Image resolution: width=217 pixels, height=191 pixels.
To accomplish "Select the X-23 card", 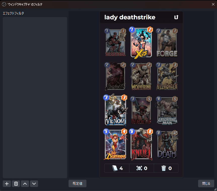I will (141, 42).
